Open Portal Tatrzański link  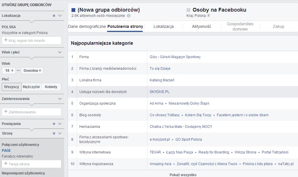coord(275,152)
